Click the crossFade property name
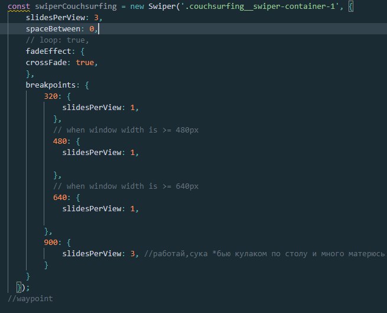The height and width of the screenshot is (313, 387). [x=46, y=63]
